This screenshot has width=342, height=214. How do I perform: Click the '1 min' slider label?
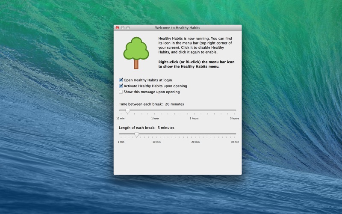click(x=121, y=142)
